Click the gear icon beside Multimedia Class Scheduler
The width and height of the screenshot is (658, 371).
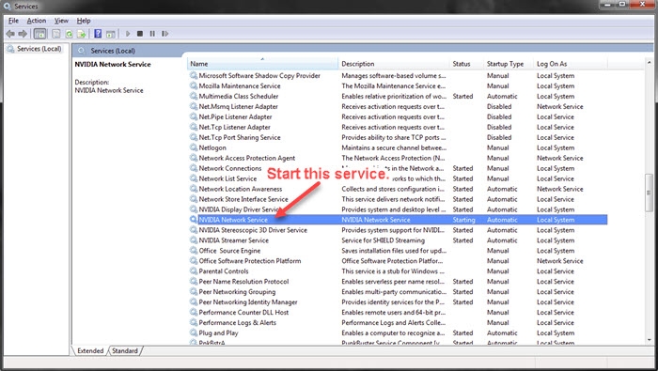(194, 96)
